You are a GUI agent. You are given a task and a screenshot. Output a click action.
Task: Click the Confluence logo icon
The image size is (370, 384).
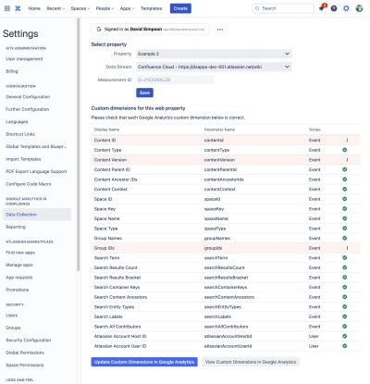coord(18,8)
